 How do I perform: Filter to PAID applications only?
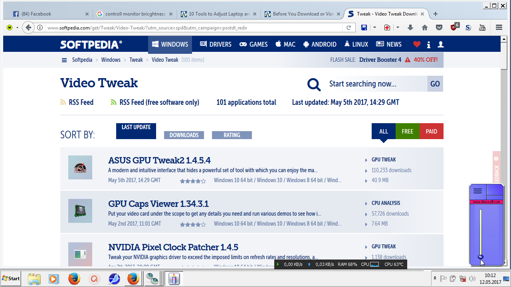432,131
